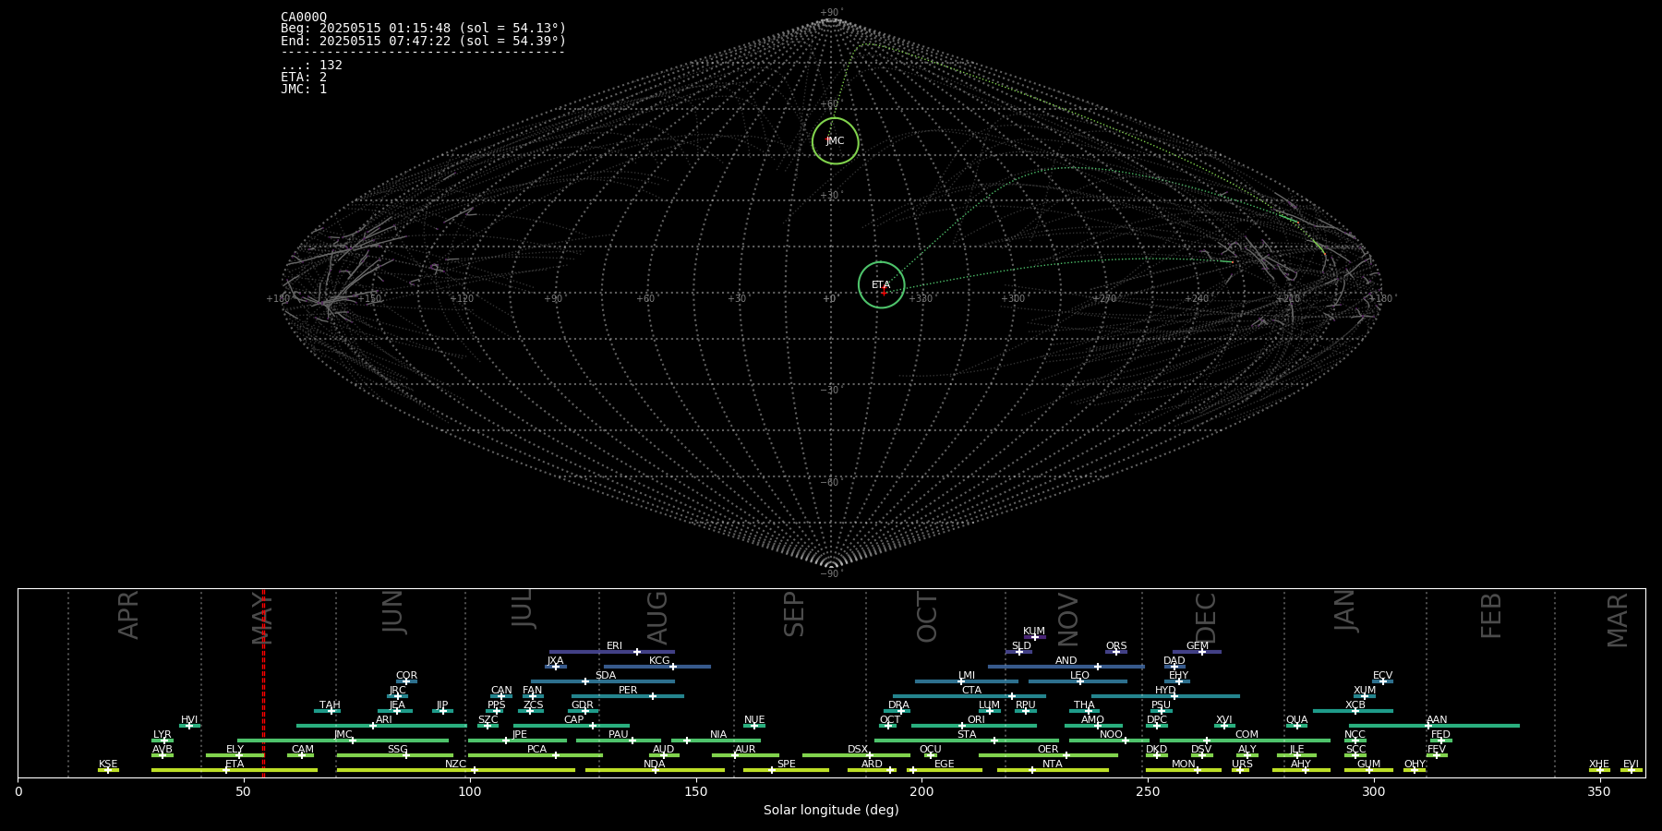
Task: Select the COR shower label in timeline
Action: coord(406,675)
